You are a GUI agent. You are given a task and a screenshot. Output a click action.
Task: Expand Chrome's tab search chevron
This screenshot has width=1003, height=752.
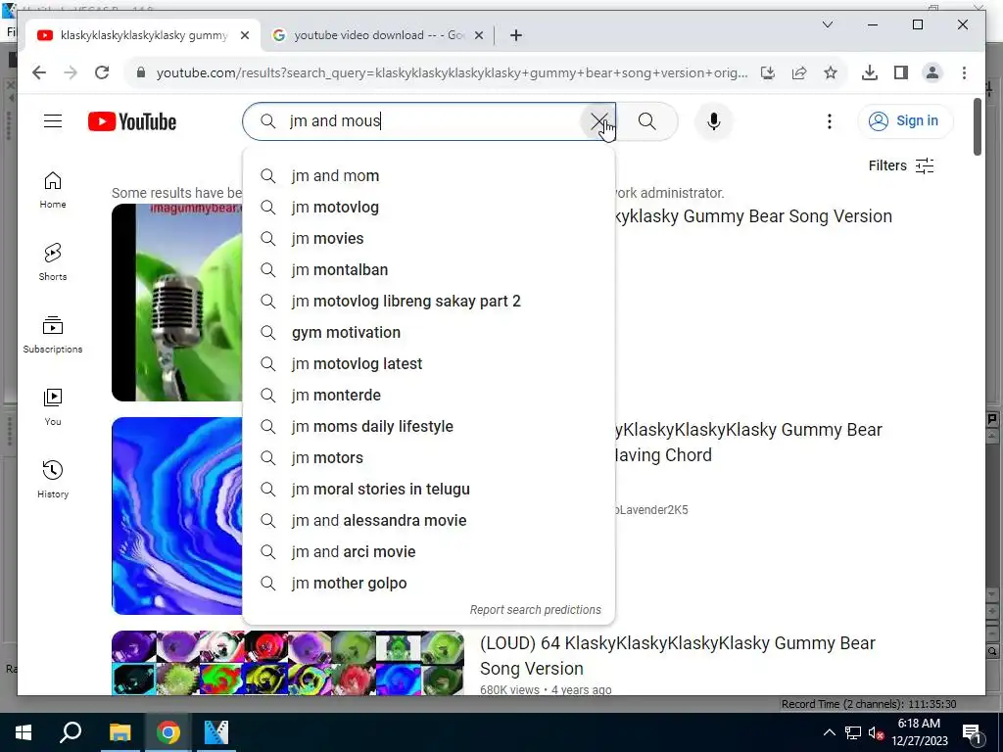(x=827, y=24)
